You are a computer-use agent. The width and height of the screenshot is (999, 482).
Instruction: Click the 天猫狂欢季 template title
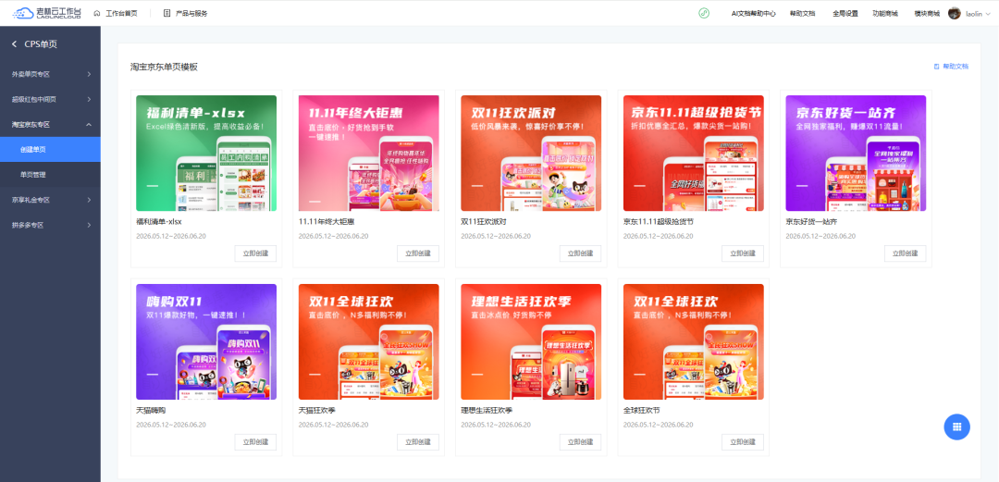(317, 411)
